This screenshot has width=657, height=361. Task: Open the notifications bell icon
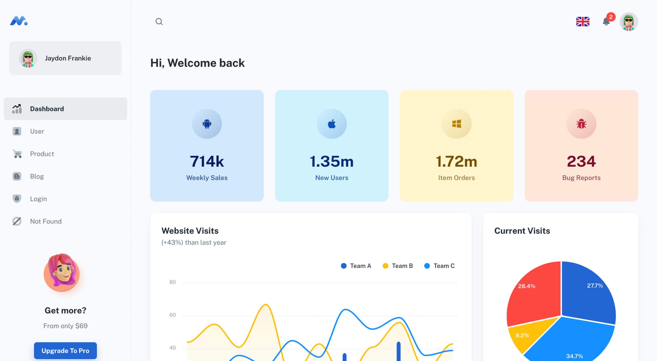tap(606, 22)
